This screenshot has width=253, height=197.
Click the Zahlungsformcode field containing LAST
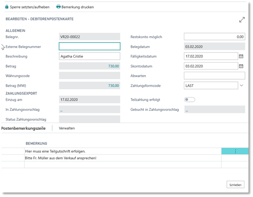[x=211, y=86]
